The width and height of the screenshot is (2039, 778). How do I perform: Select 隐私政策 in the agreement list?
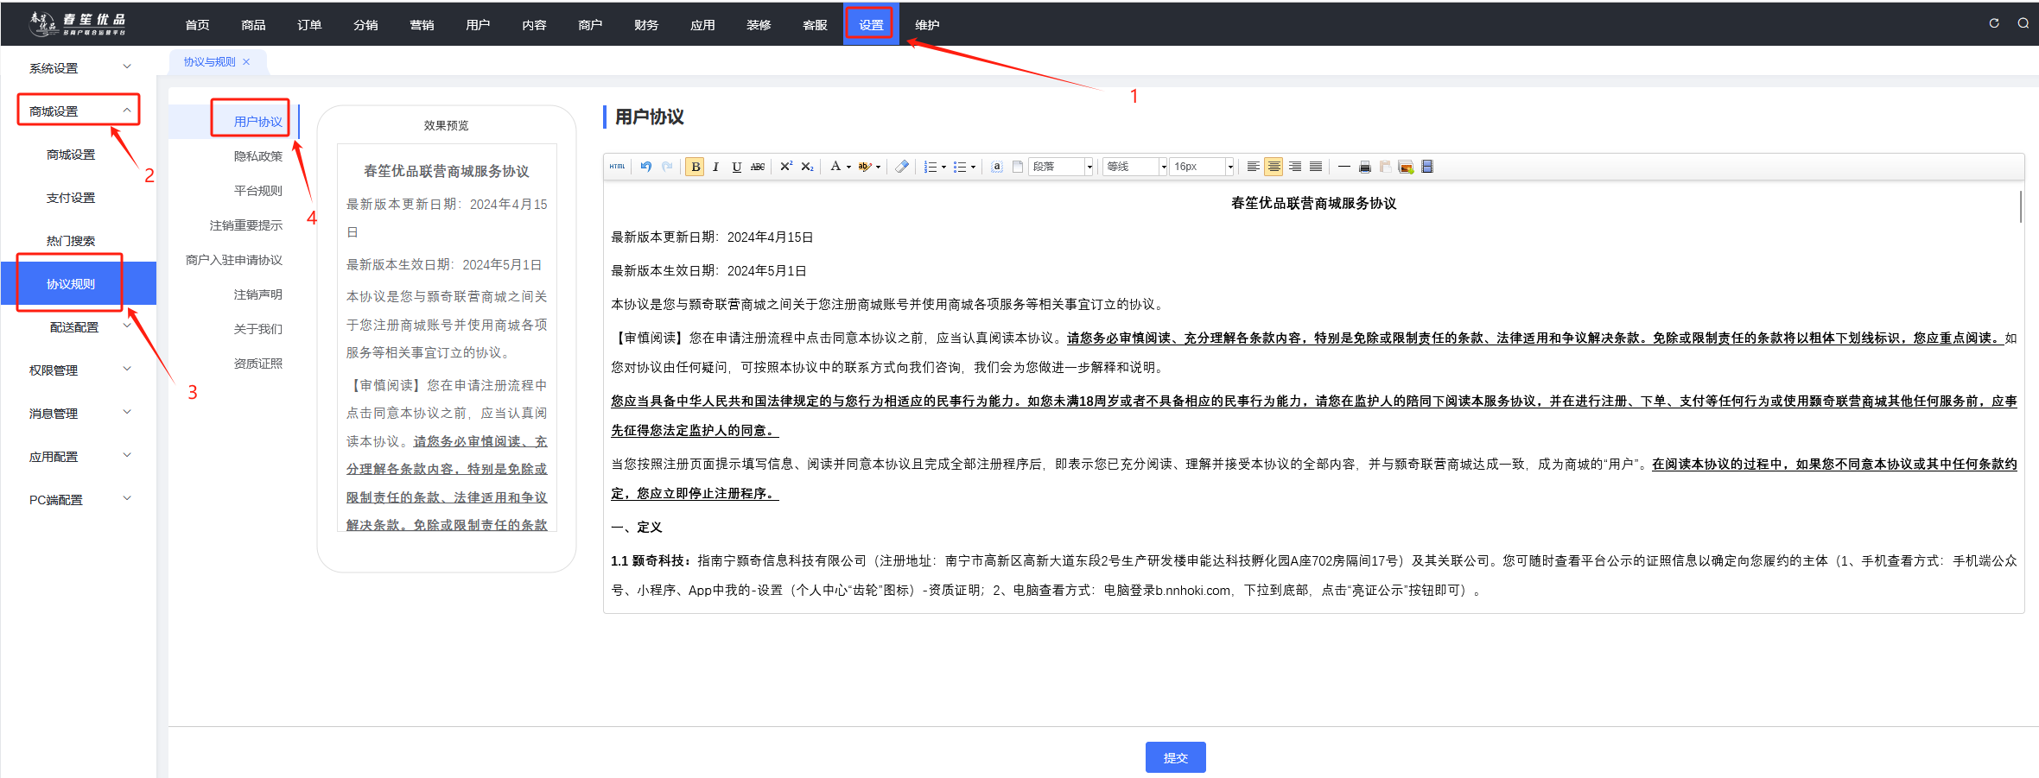pyautogui.click(x=257, y=156)
